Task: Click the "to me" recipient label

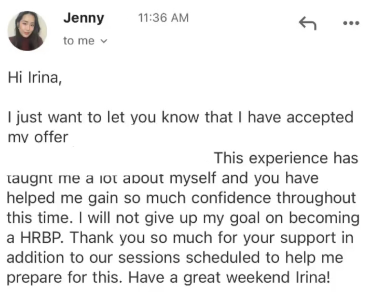Action: point(79,41)
